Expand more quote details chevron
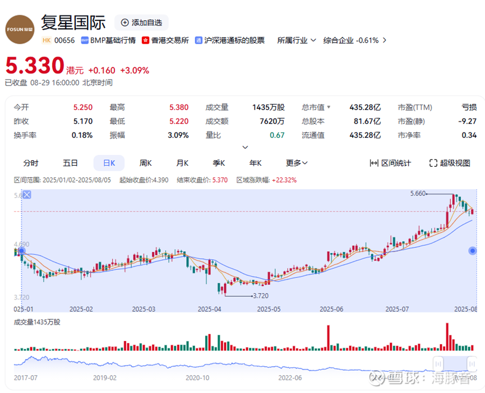 [x=245, y=147]
